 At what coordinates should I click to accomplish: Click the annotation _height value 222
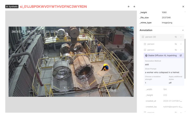[165, 95]
